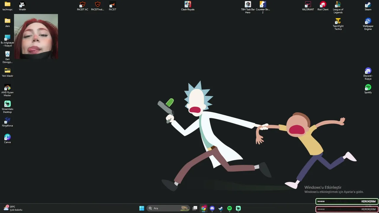Select the Bu bilgisayar - Kısayol shortcut
379x213 pixels.
pyautogui.click(x=7, y=41)
